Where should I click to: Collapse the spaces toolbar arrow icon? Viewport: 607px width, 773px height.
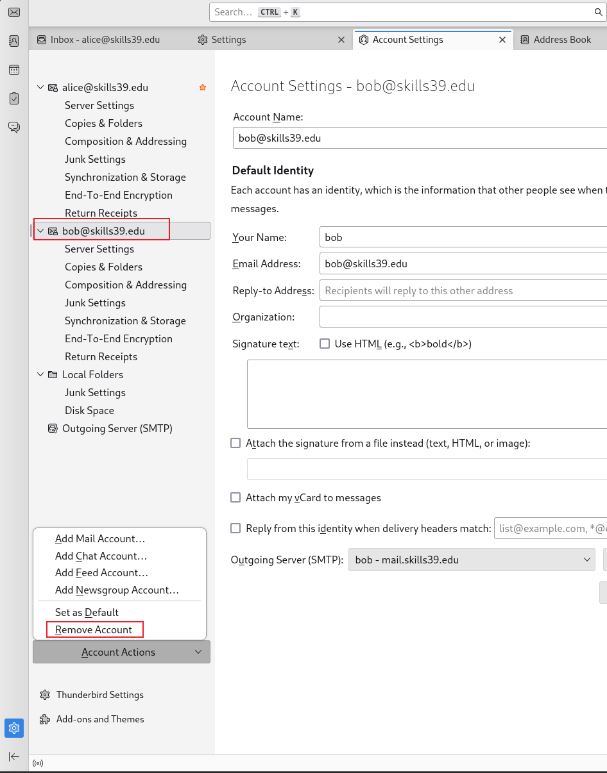coord(14,757)
